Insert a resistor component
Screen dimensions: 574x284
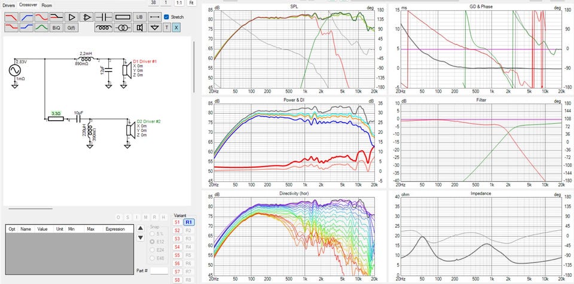[122, 17]
